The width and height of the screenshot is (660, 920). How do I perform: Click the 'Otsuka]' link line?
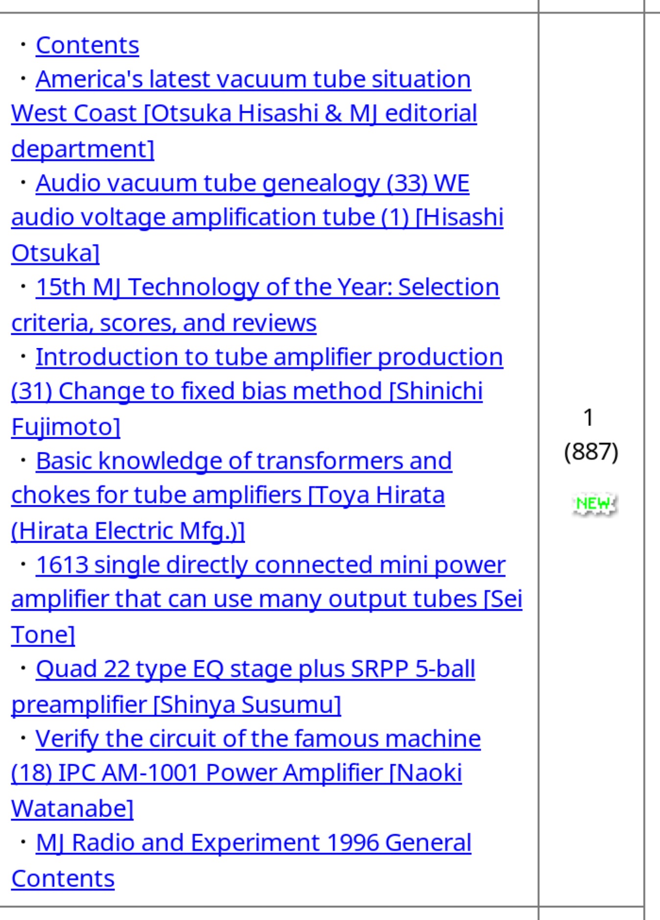[x=55, y=253]
